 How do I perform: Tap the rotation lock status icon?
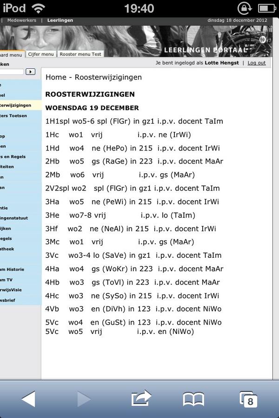click(x=244, y=8)
